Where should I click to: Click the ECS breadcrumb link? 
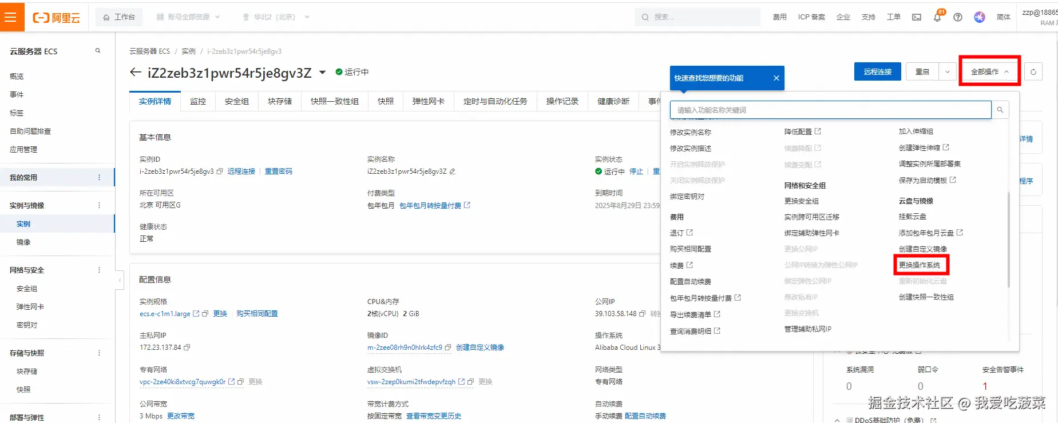149,51
